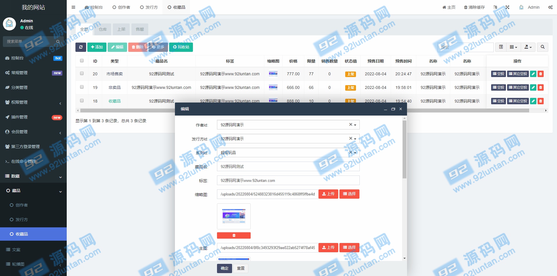
Task: Check the checkbox for row ID 20
Action: (x=82, y=74)
